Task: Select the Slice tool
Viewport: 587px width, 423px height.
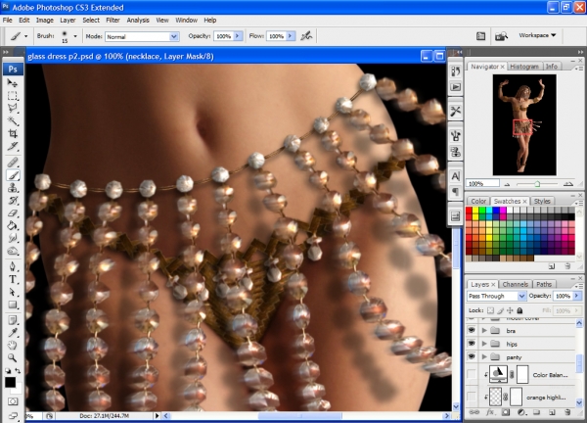Action: click(13, 146)
